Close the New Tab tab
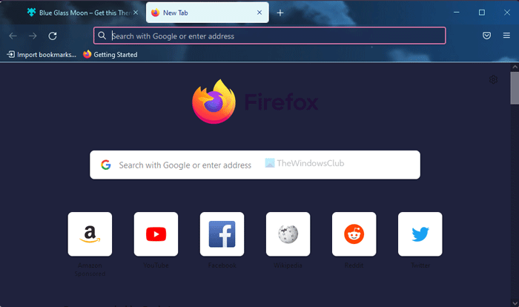 (x=259, y=13)
